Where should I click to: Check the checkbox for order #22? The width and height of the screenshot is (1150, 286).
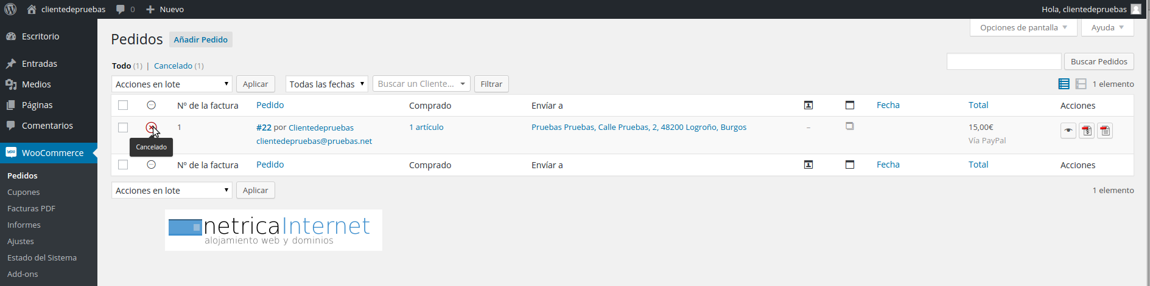(123, 128)
